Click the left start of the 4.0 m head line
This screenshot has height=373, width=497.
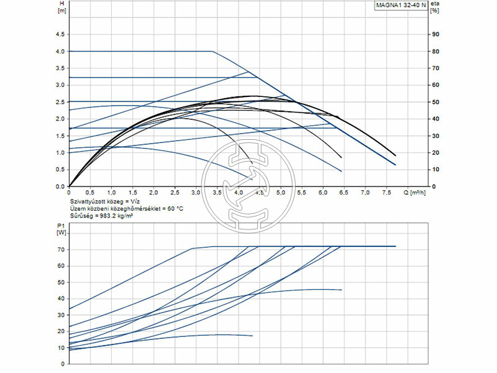[70, 51]
